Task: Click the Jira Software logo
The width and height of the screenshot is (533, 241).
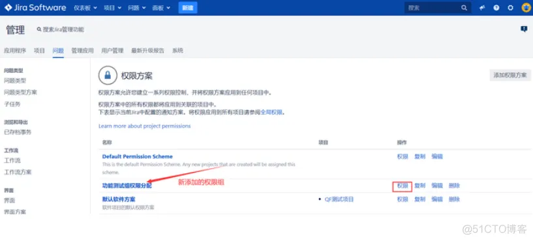Action: (x=35, y=7)
